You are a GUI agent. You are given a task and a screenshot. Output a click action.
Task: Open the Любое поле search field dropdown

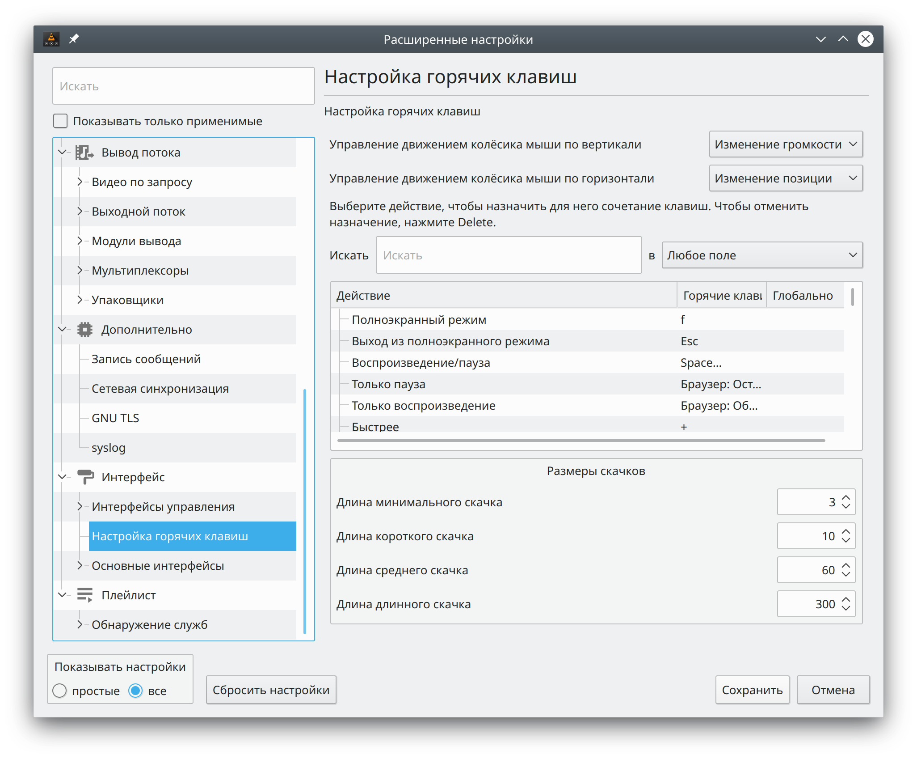pyautogui.click(x=762, y=255)
